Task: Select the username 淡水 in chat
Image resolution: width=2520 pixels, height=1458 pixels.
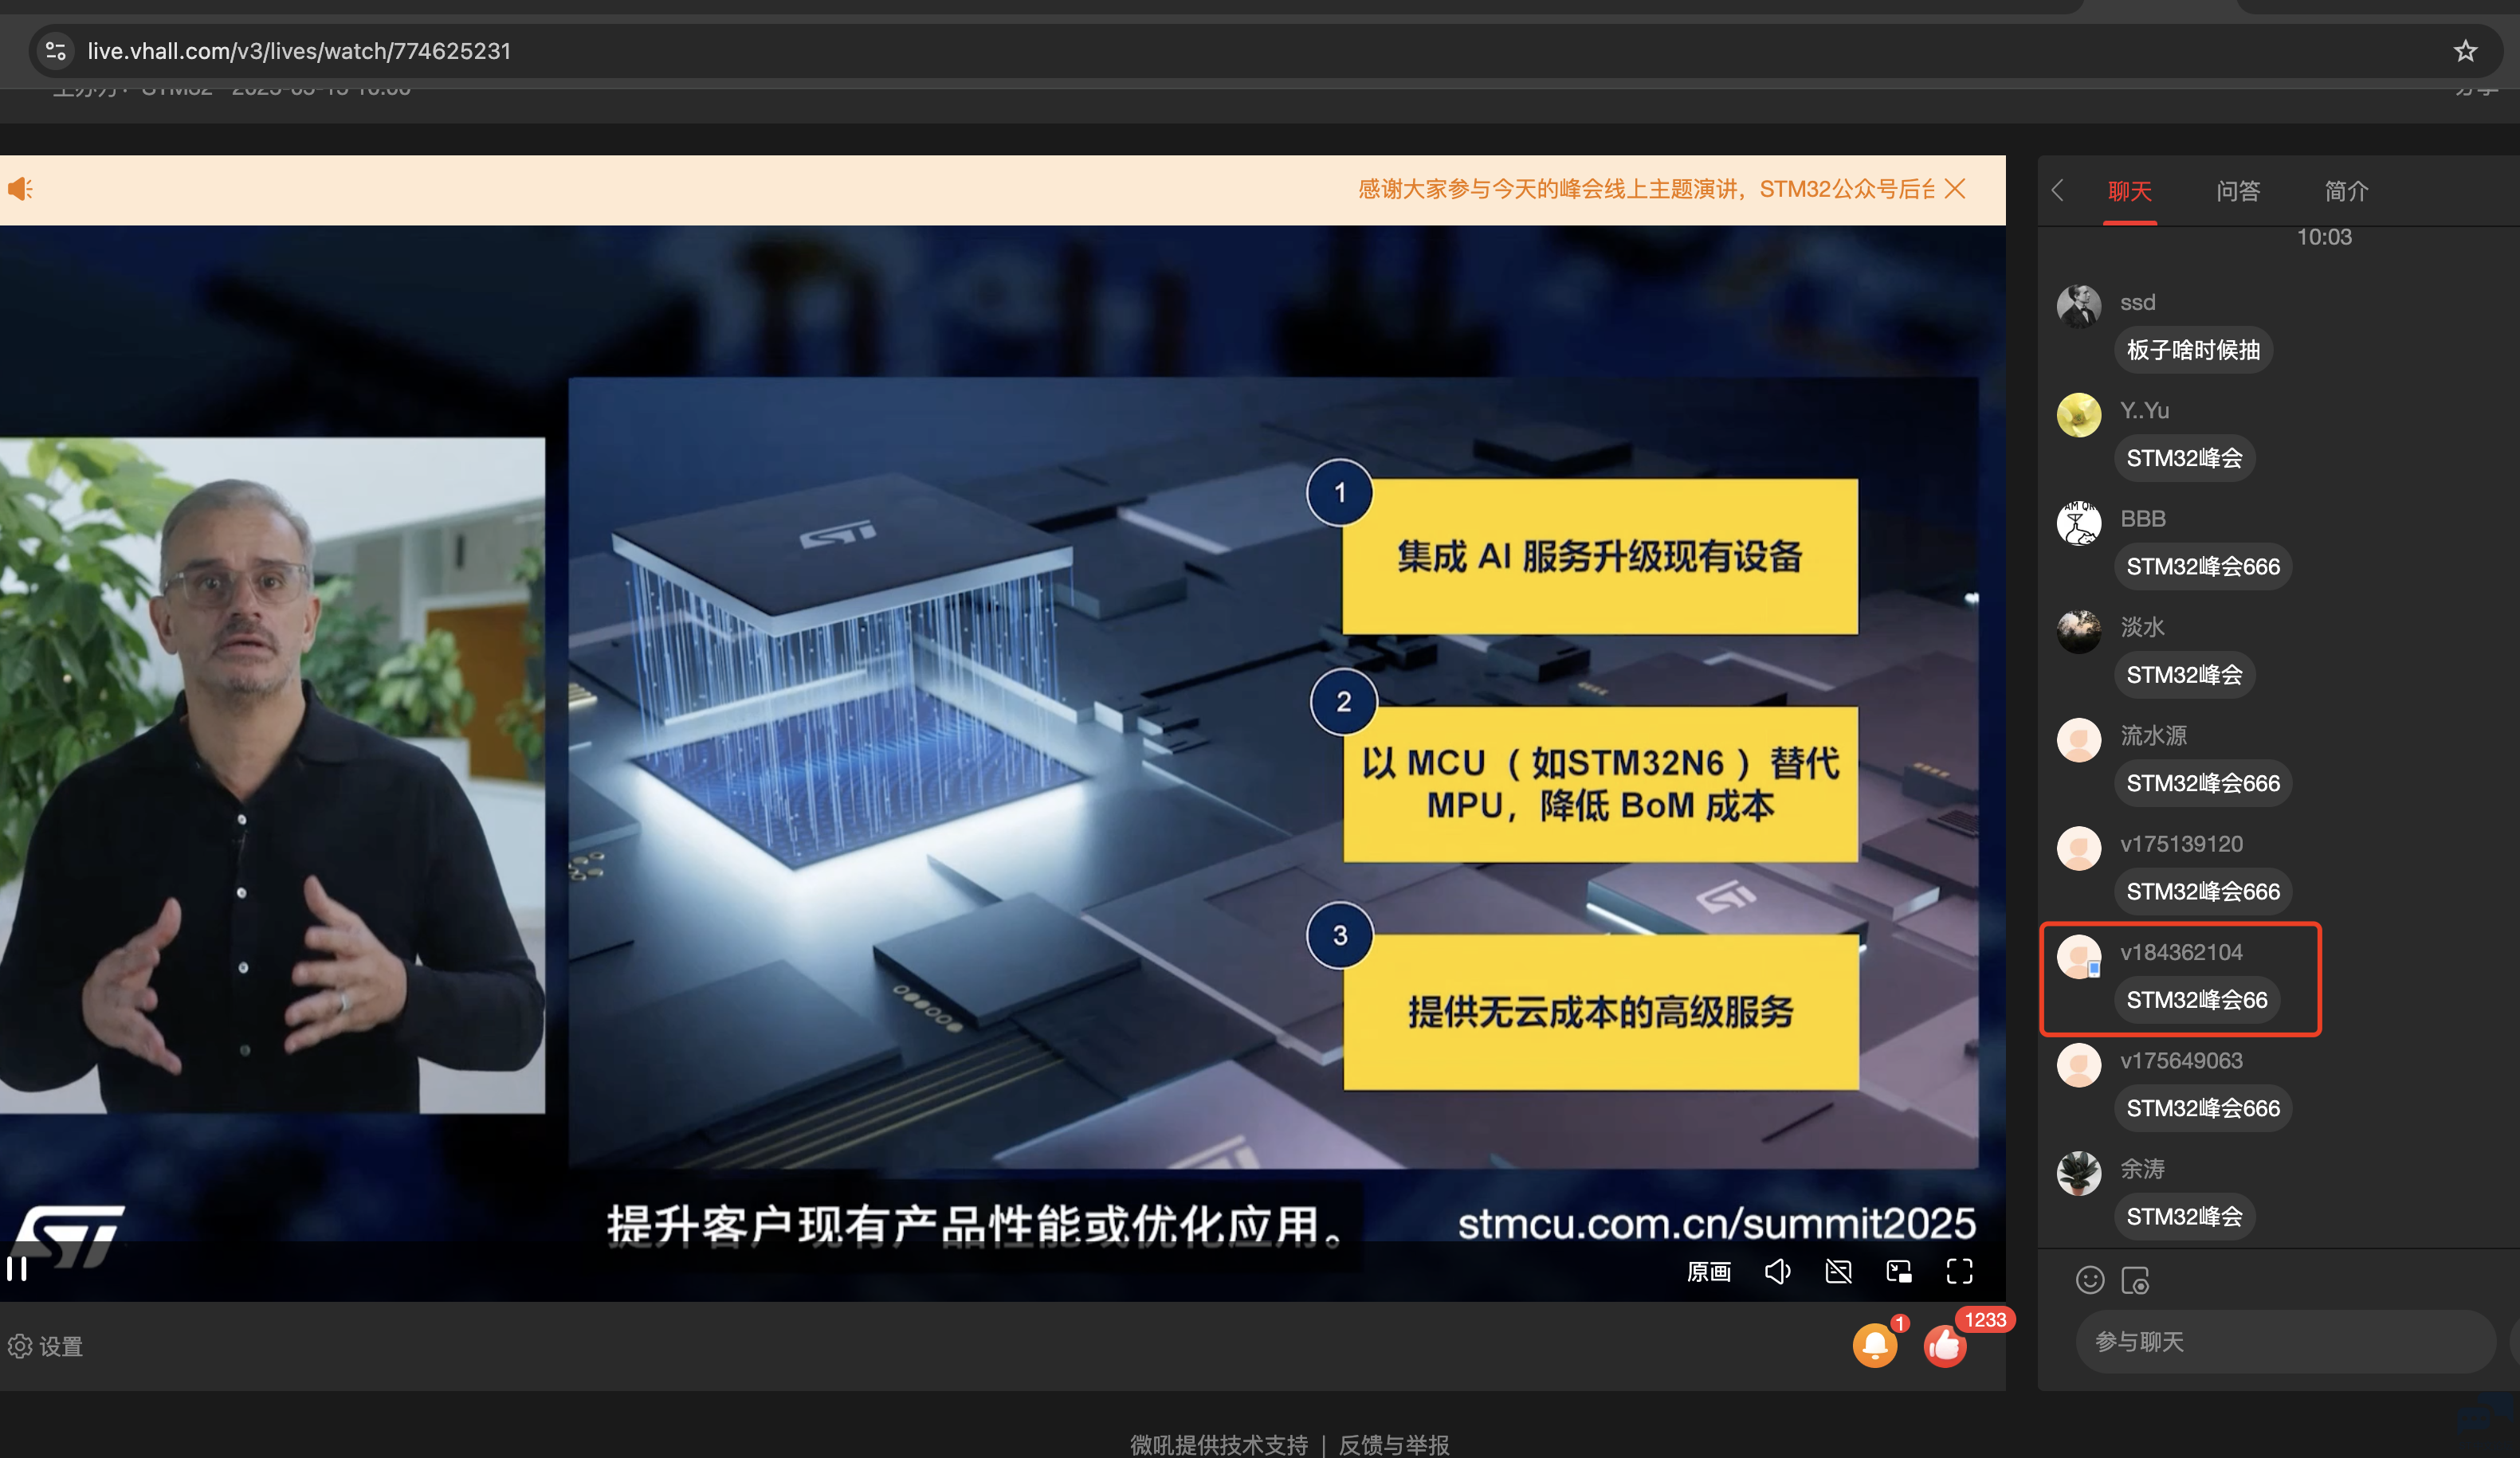Action: click(2142, 627)
